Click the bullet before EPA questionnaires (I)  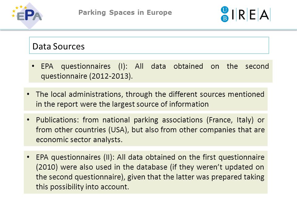click(33, 66)
